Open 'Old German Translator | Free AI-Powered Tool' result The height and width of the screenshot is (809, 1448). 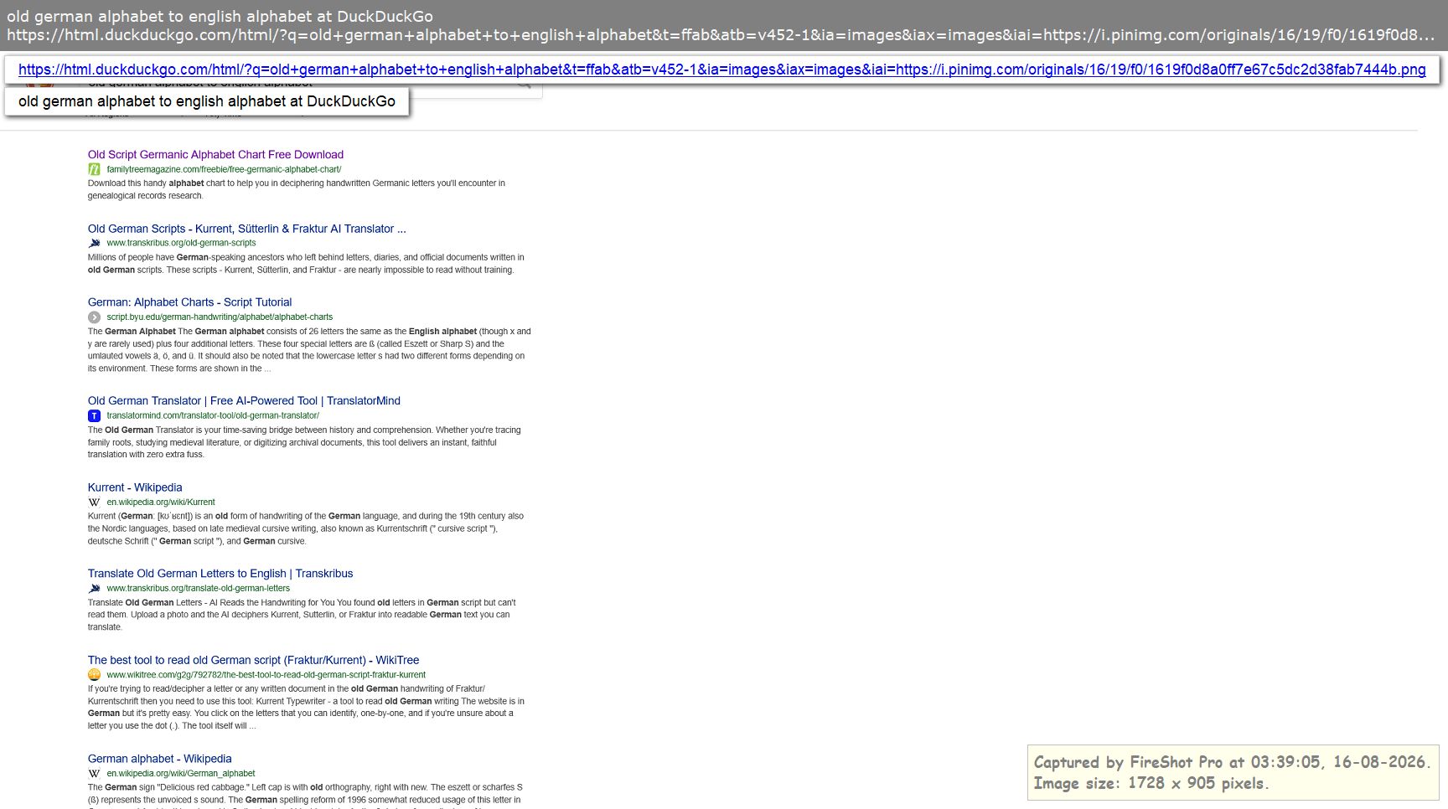244,401
